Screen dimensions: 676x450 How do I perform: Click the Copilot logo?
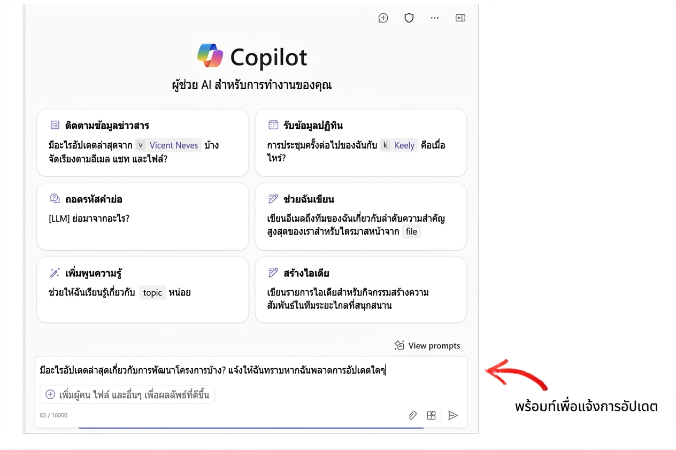click(210, 56)
